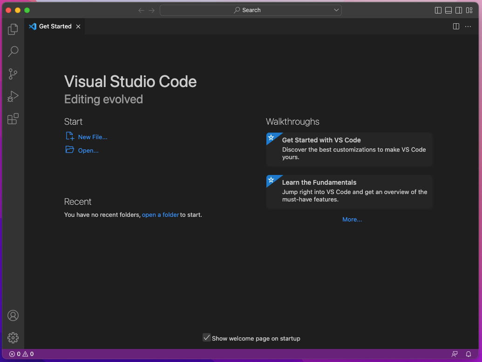
Task: Click the Walkthroughs heading
Action: (292, 121)
